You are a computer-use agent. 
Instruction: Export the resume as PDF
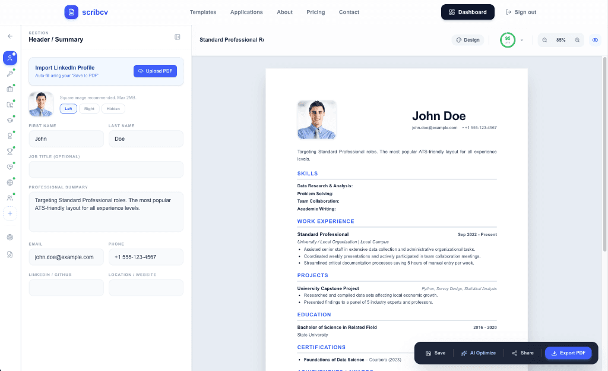pyautogui.click(x=568, y=353)
